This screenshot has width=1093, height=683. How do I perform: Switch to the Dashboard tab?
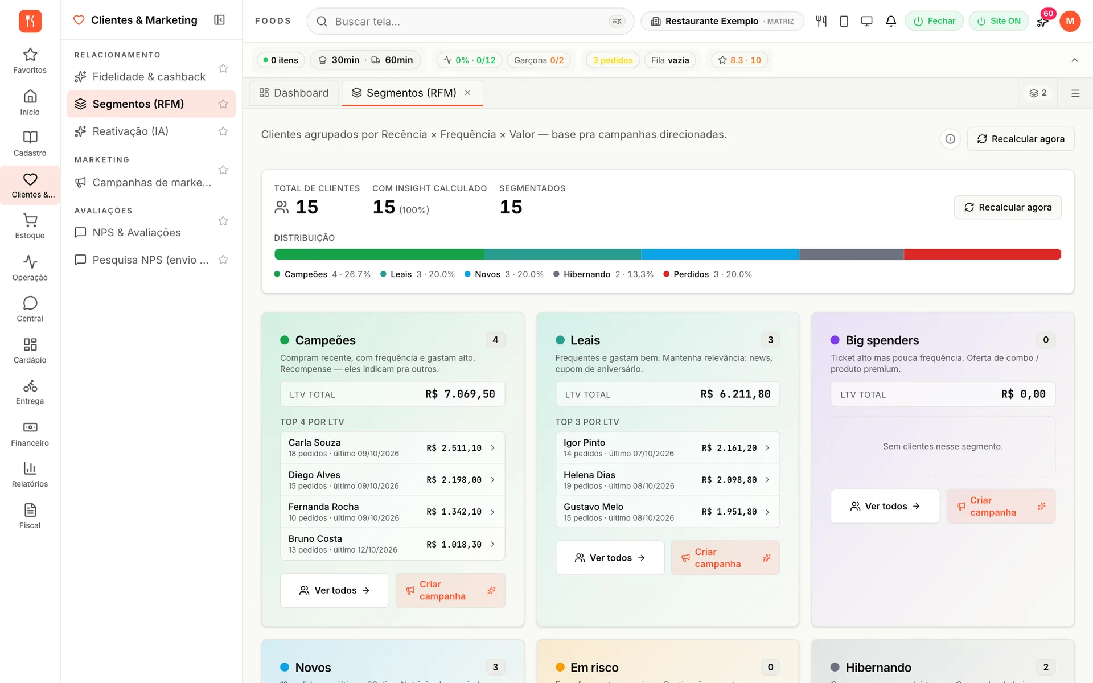tap(294, 93)
